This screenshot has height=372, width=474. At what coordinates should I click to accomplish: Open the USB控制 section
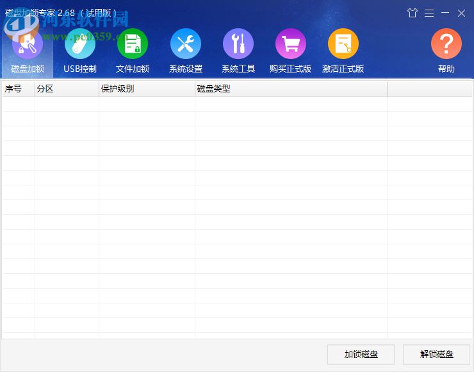click(80, 52)
